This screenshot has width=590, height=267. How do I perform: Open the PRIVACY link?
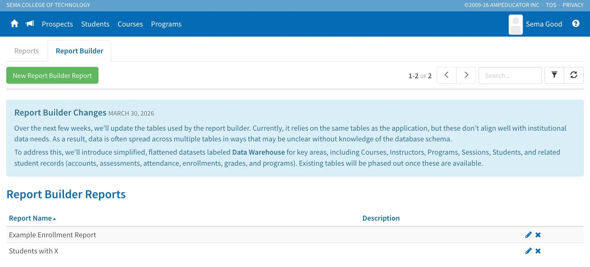573,5
